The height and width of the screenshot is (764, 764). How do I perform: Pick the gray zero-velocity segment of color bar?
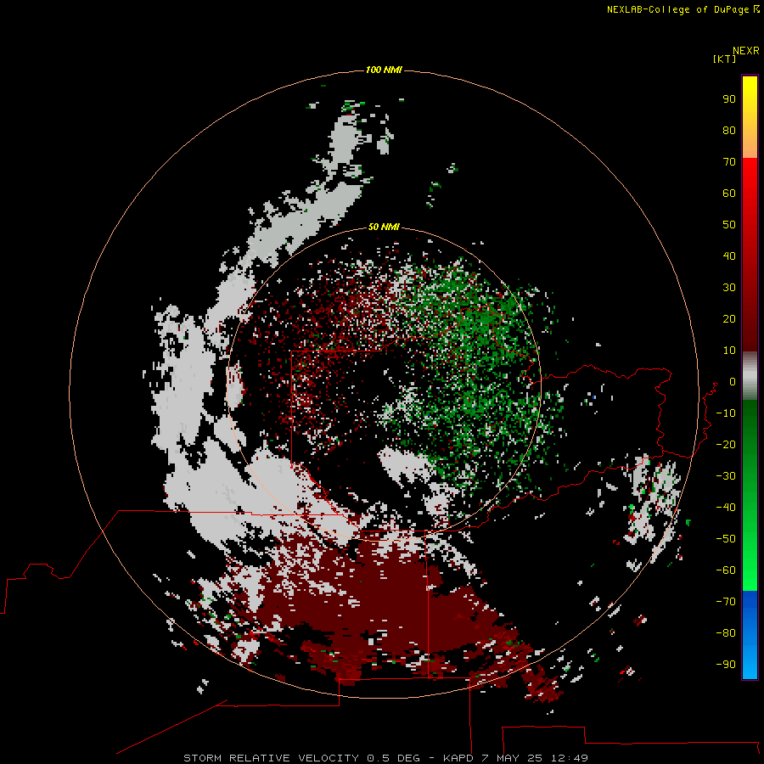750,376
